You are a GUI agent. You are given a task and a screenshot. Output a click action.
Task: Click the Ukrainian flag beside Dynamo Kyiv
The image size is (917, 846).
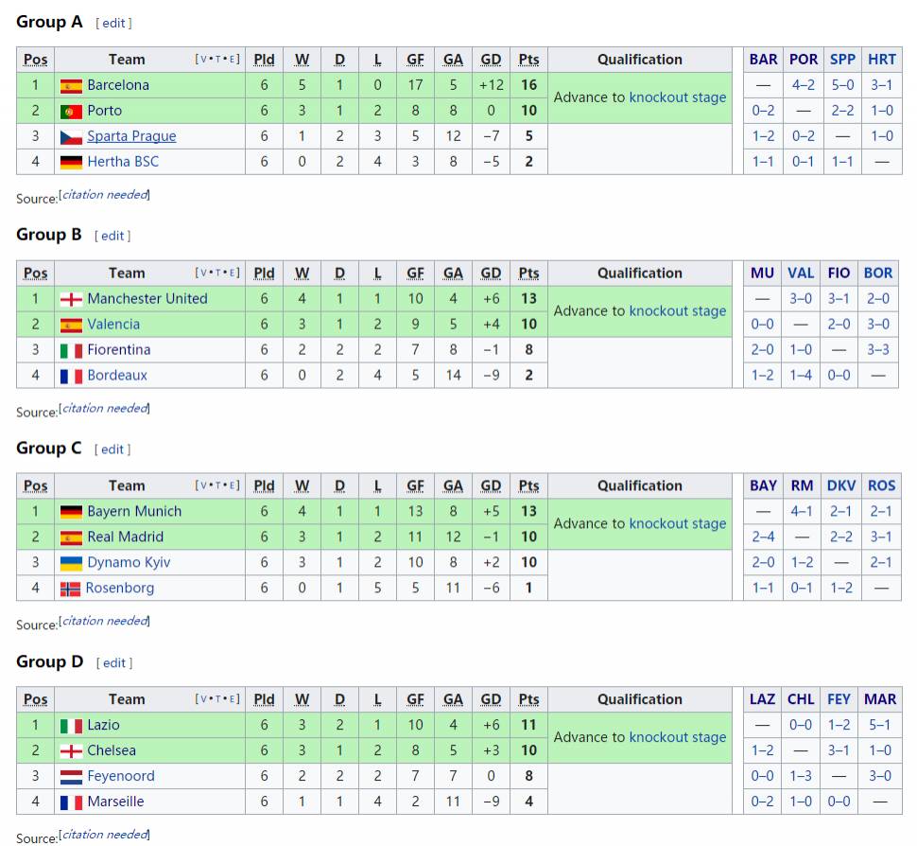click(71, 562)
